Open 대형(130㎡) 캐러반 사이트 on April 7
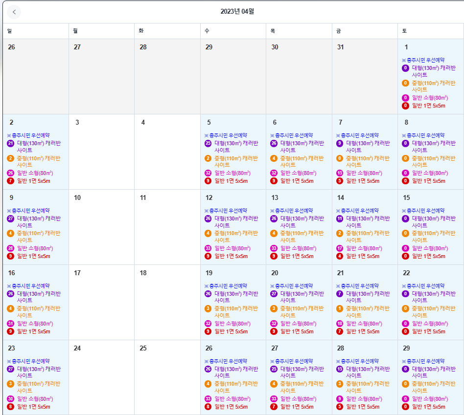Screen dimensions: 464x415 click(368, 147)
